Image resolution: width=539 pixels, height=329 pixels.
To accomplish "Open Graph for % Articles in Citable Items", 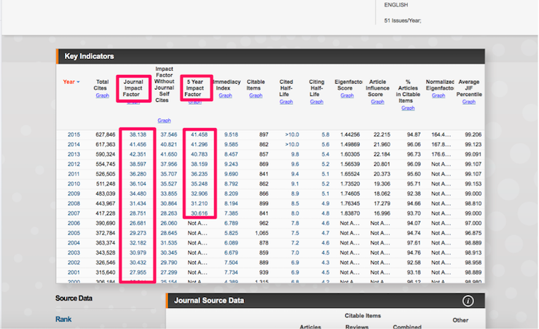I will (x=408, y=108).
